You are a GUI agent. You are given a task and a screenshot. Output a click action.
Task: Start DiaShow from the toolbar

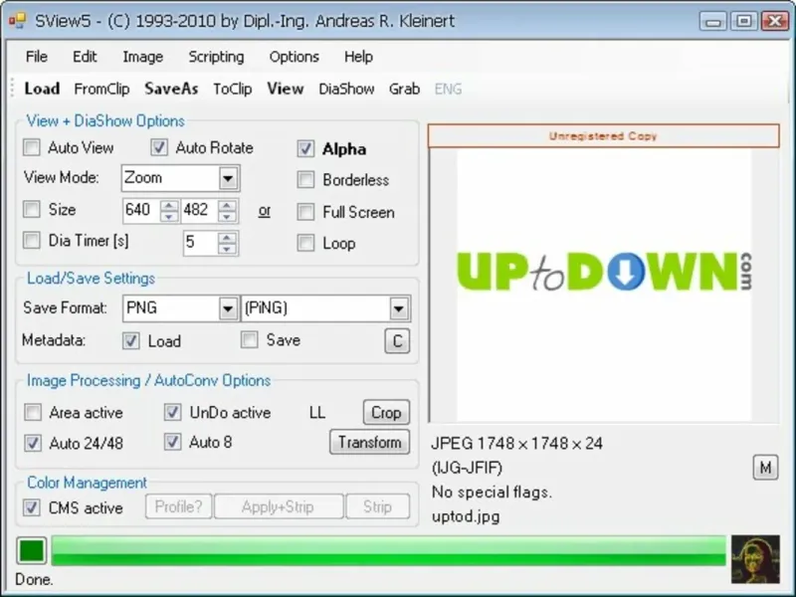click(346, 89)
